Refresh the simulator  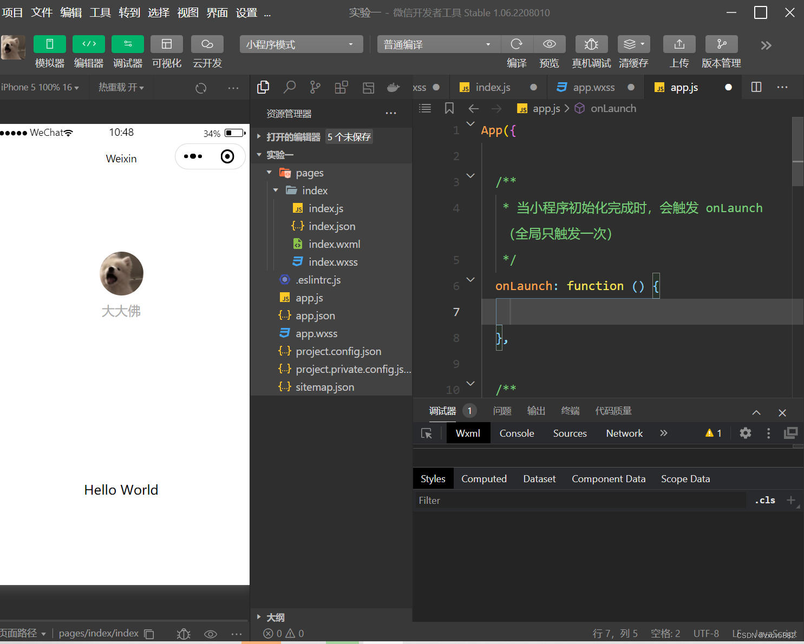coord(201,88)
